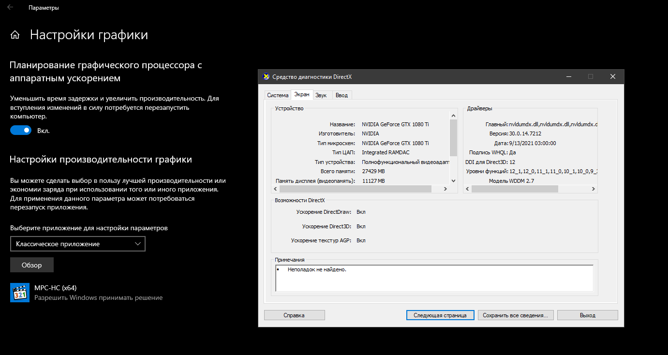Select the Экран tab
The width and height of the screenshot is (668, 355).
(302, 95)
